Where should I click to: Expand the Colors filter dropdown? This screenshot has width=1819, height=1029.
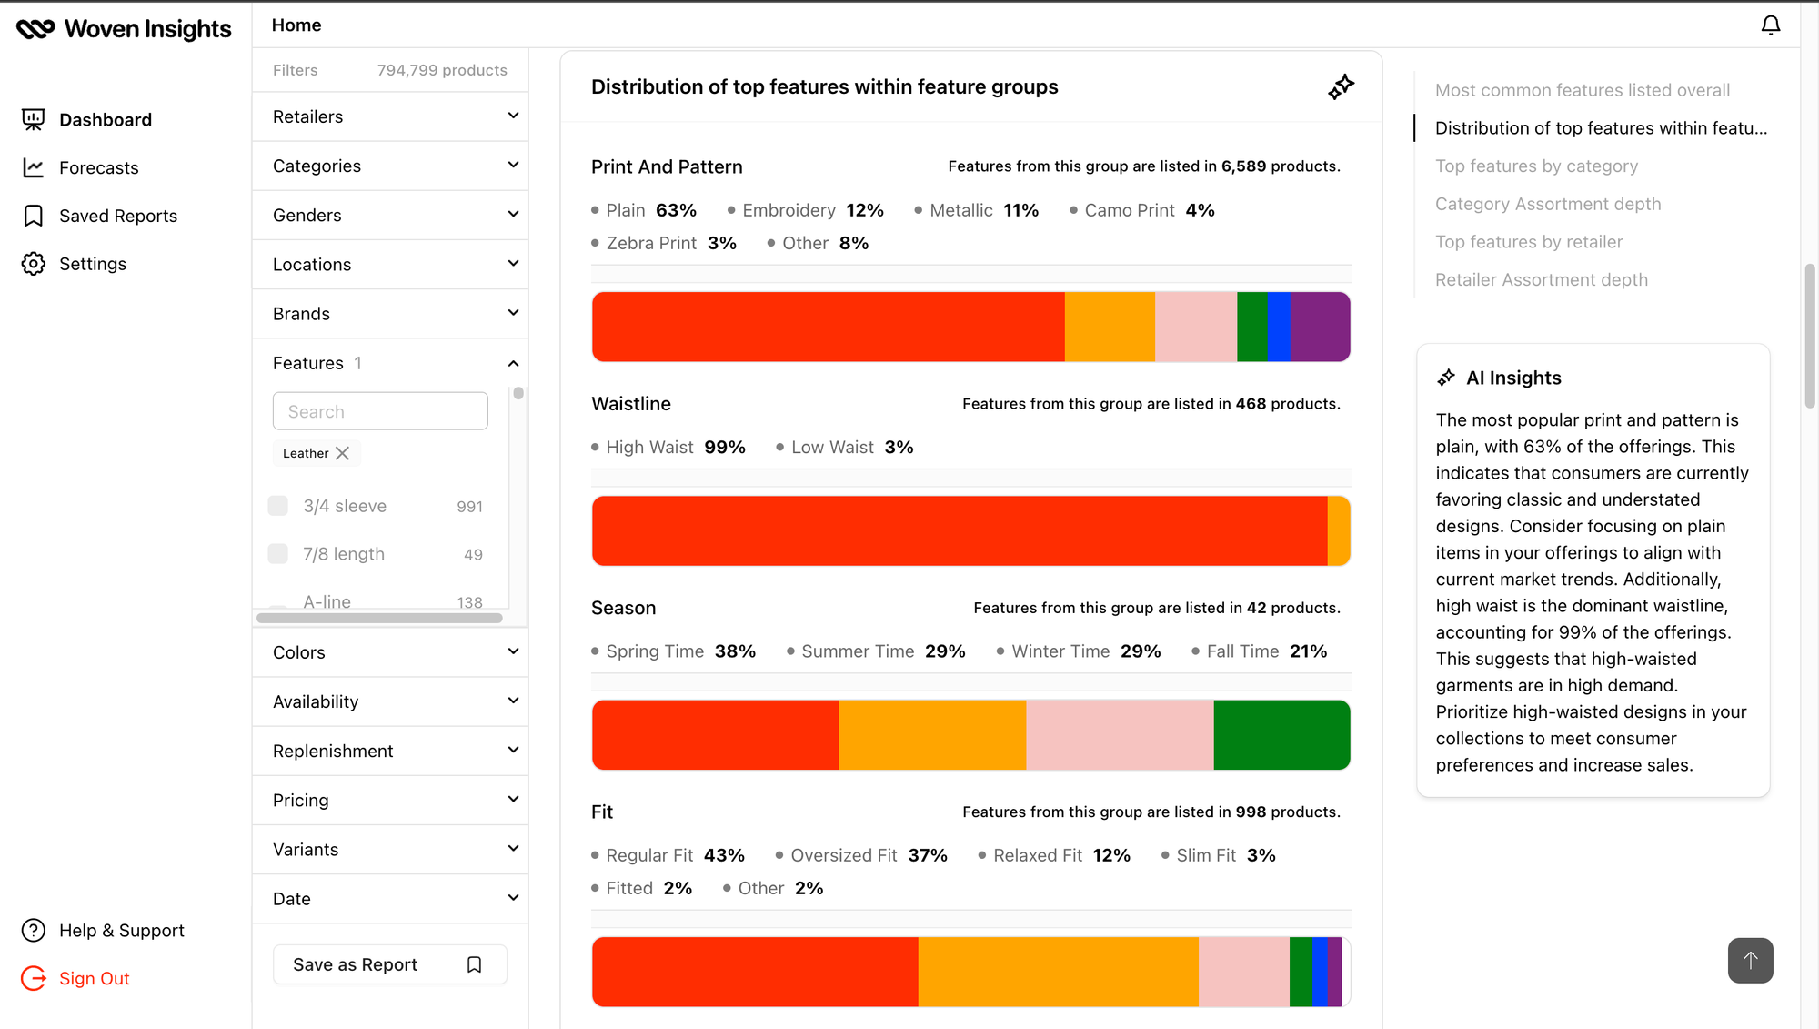395,651
